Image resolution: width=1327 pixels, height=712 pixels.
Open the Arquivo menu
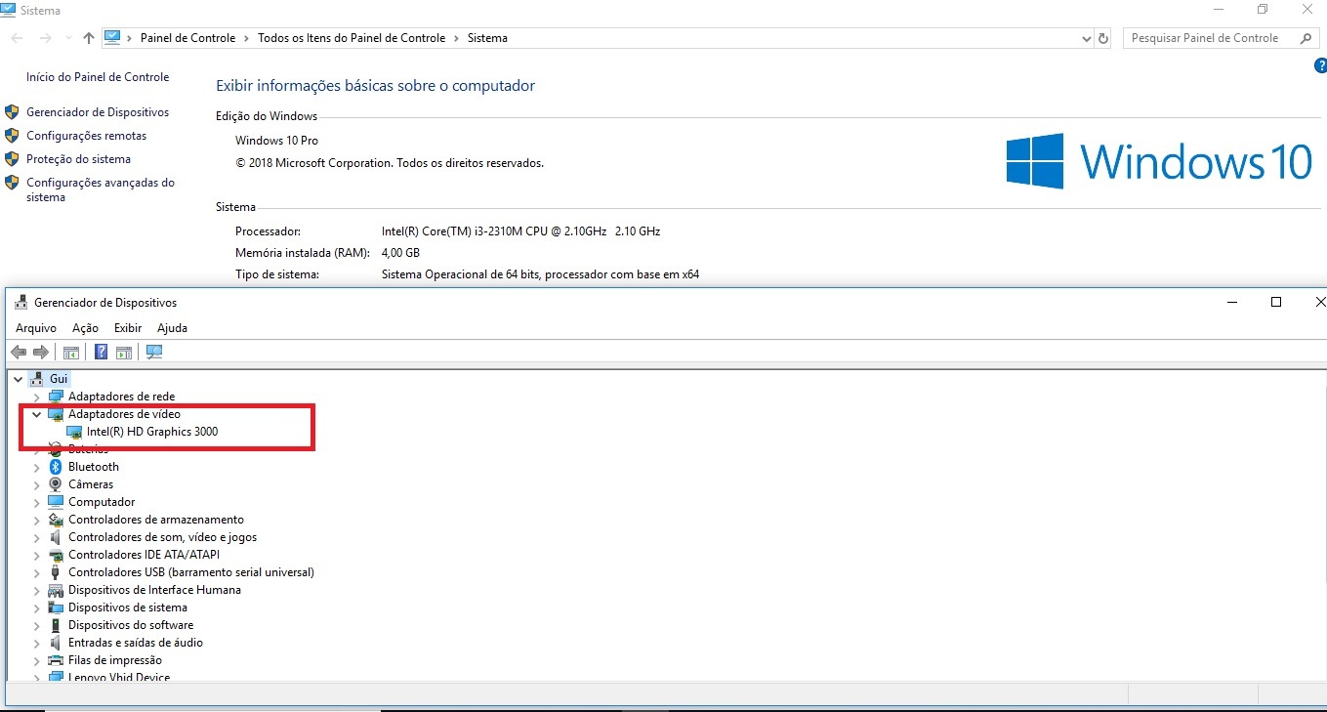(x=36, y=328)
